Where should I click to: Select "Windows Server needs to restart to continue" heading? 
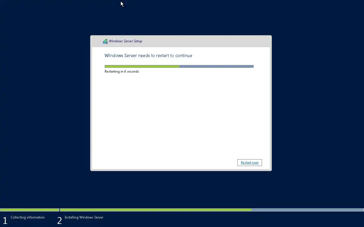click(148, 56)
